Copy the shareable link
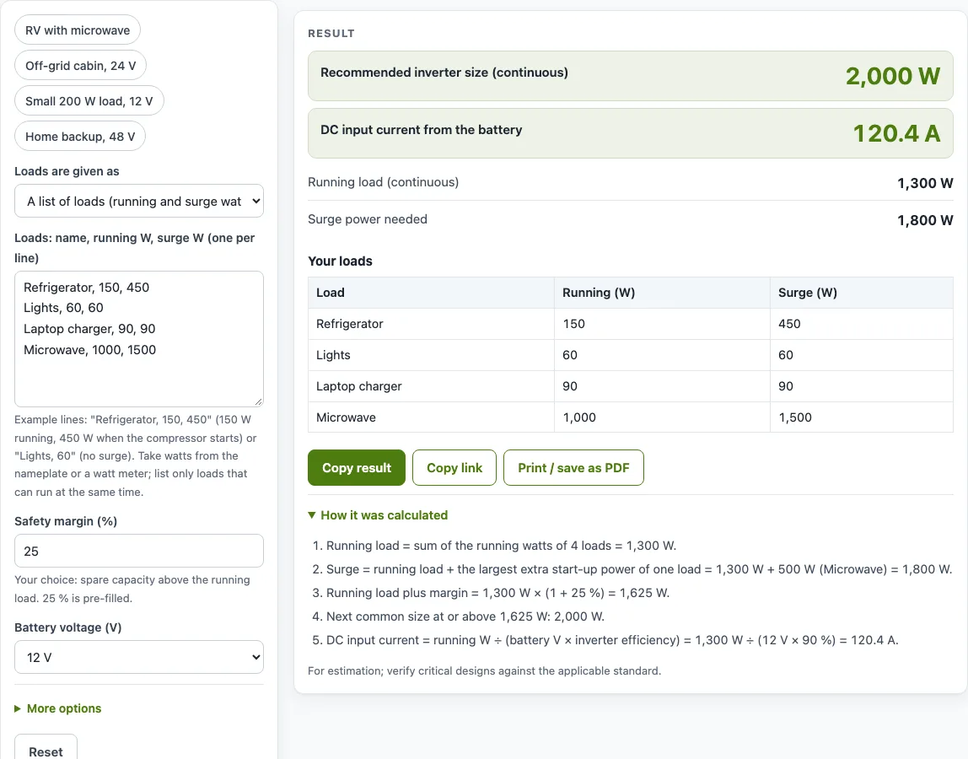This screenshot has height=759, width=968. tap(454, 468)
